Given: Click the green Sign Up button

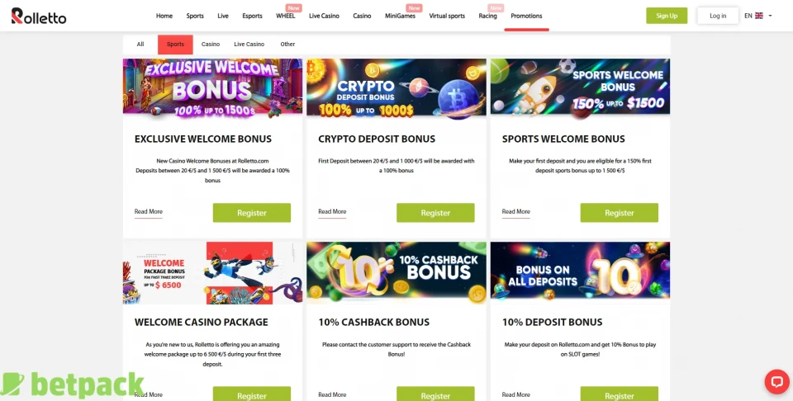Looking at the screenshot, I should pyautogui.click(x=667, y=16).
